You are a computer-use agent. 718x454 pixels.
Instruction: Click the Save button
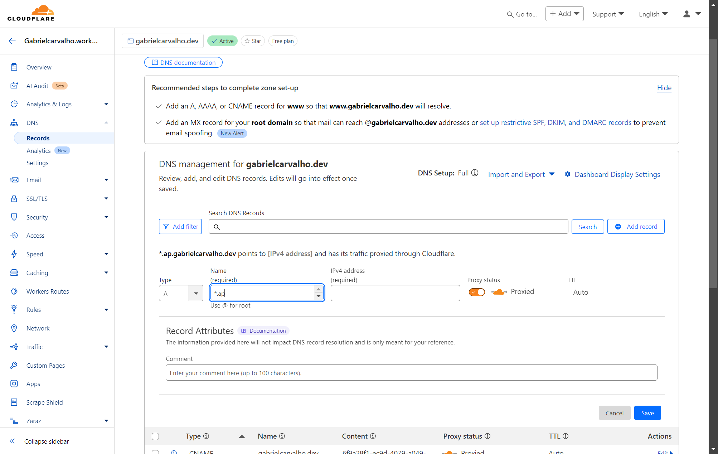(x=647, y=413)
